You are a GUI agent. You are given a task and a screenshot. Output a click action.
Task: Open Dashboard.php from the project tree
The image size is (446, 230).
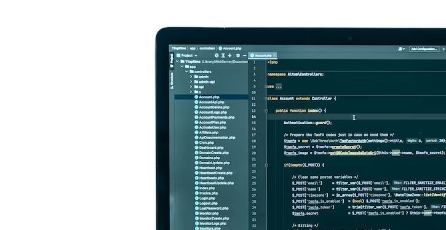(x=211, y=148)
